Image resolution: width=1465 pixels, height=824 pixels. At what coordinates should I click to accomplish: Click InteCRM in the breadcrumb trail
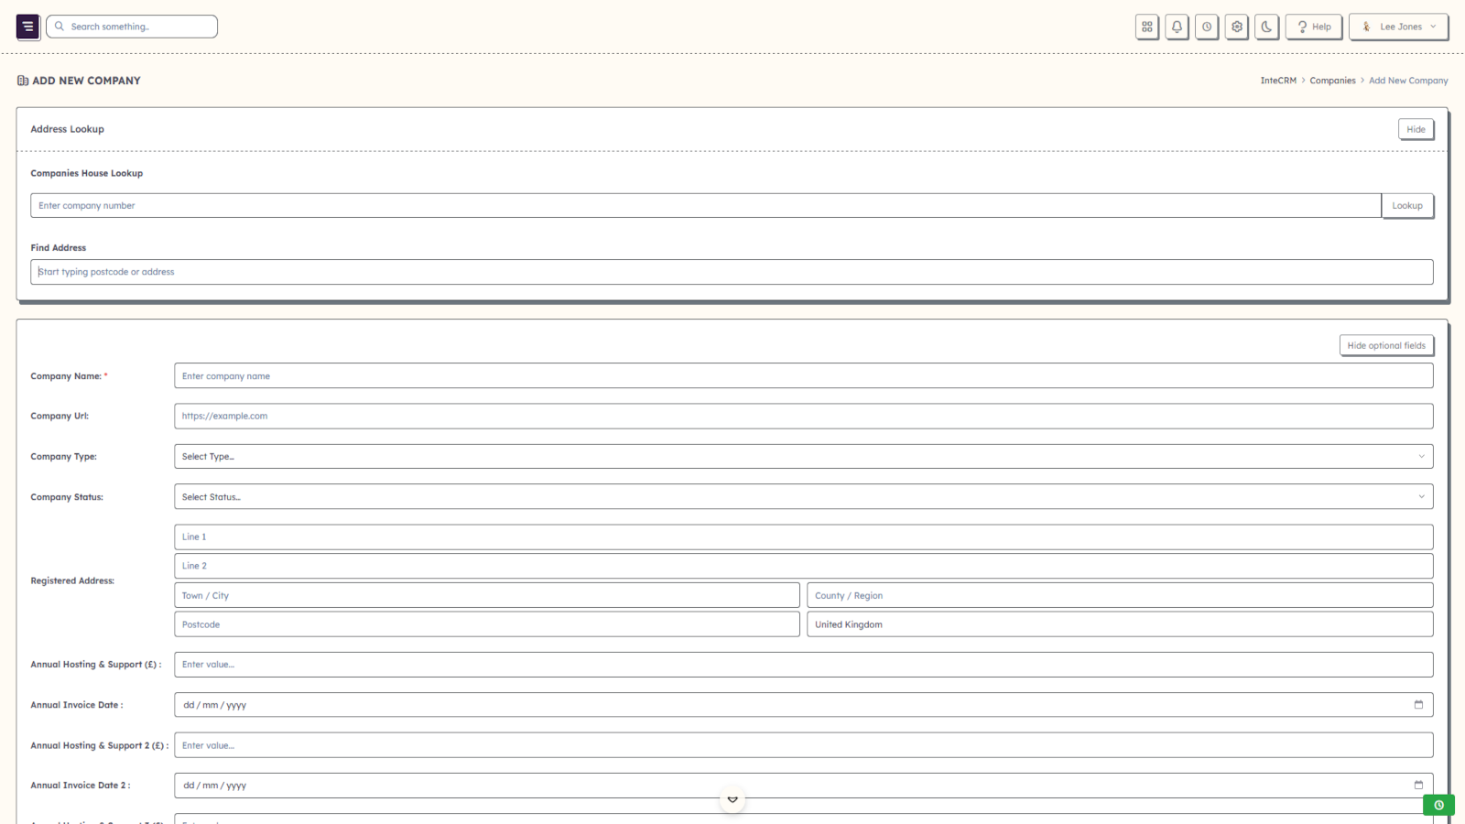pos(1278,81)
